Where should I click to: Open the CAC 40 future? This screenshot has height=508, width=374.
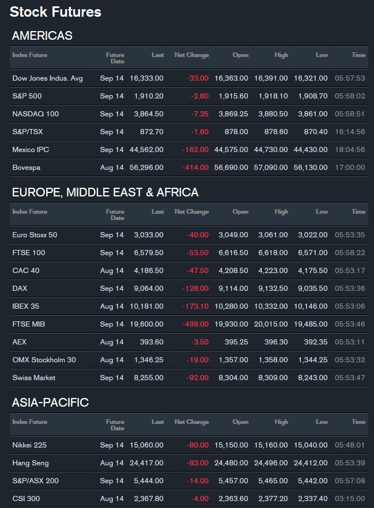tap(25, 271)
